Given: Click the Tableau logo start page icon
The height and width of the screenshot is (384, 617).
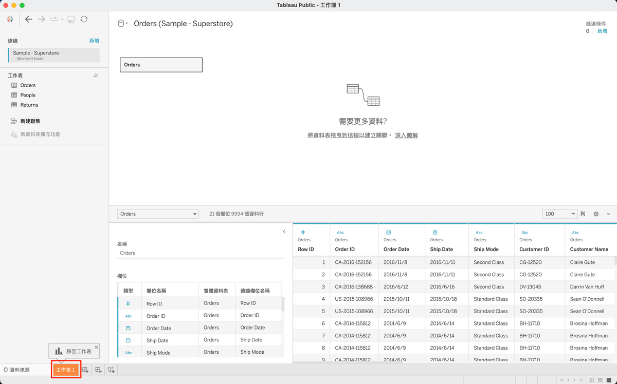Looking at the screenshot, I should coord(10,19).
